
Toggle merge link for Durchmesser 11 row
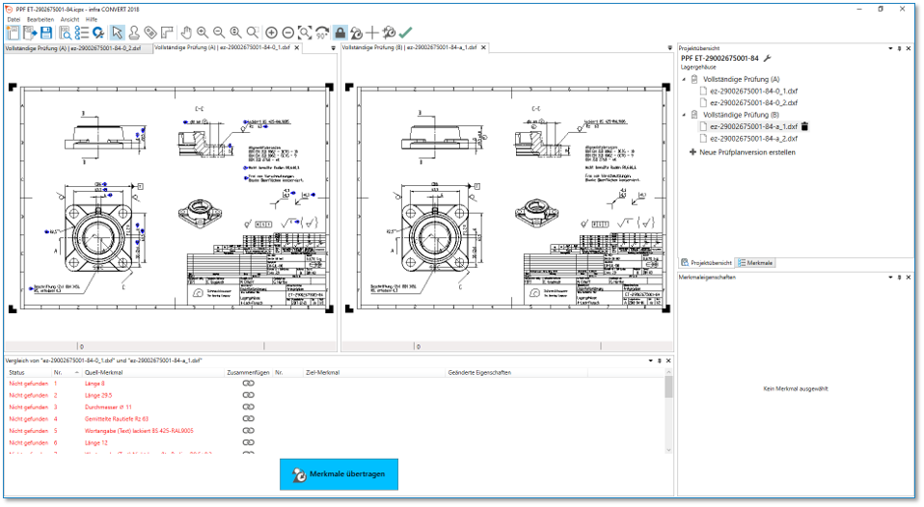(x=248, y=408)
